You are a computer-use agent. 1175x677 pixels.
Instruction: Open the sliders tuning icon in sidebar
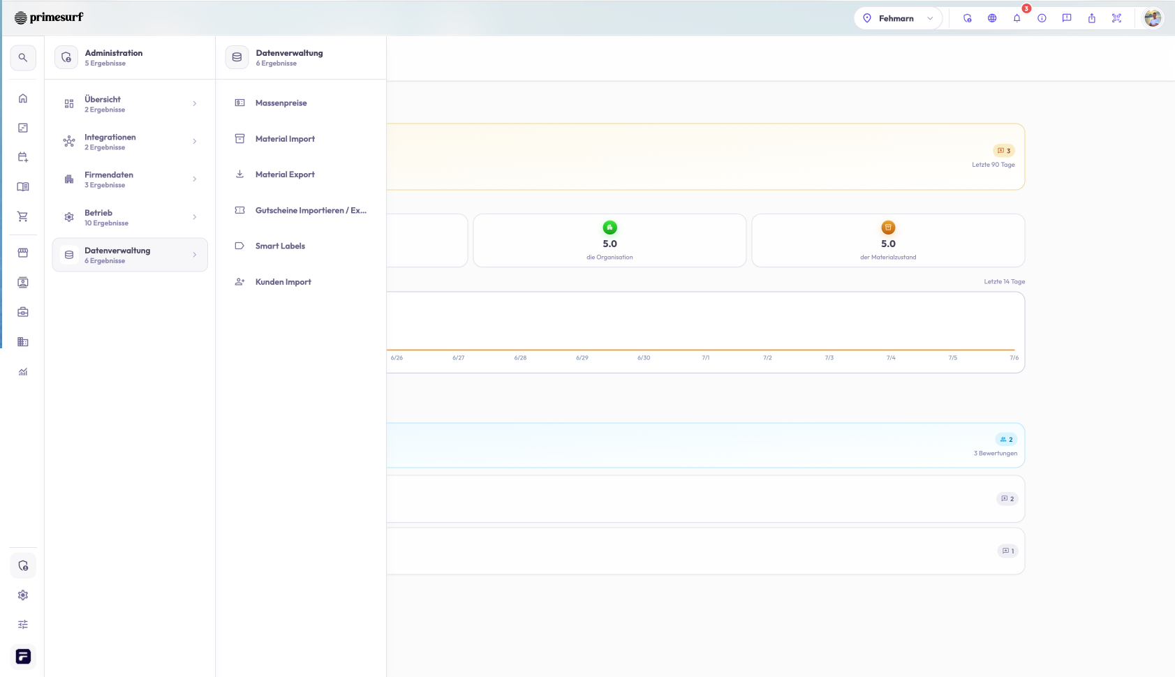click(23, 625)
